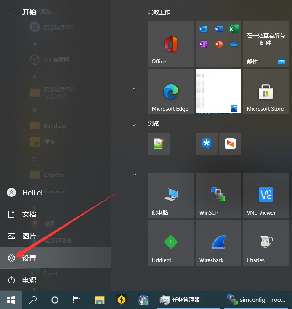292x309 pixels.
Task: Click the 浏览 group heading
Action: pos(153,124)
